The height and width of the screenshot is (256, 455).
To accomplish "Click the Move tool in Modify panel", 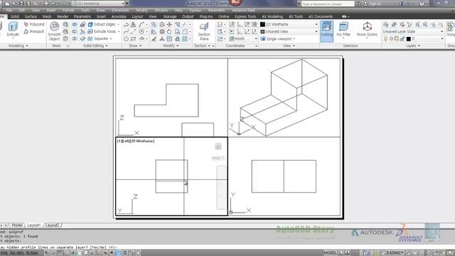I will 169,24.
